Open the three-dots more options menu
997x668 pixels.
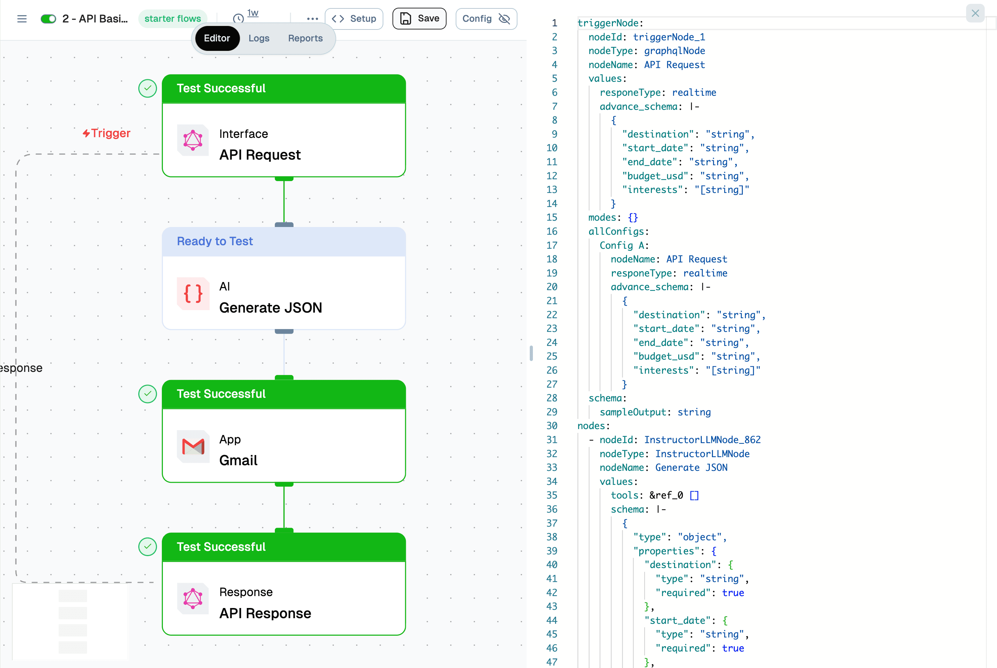(x=312, y=19)
